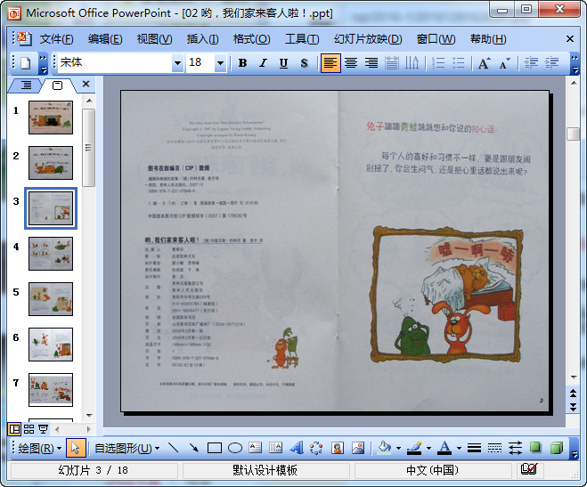Apply Line Color brush
The height and width of the screenshot is (487, 587).
click(415, 448)
